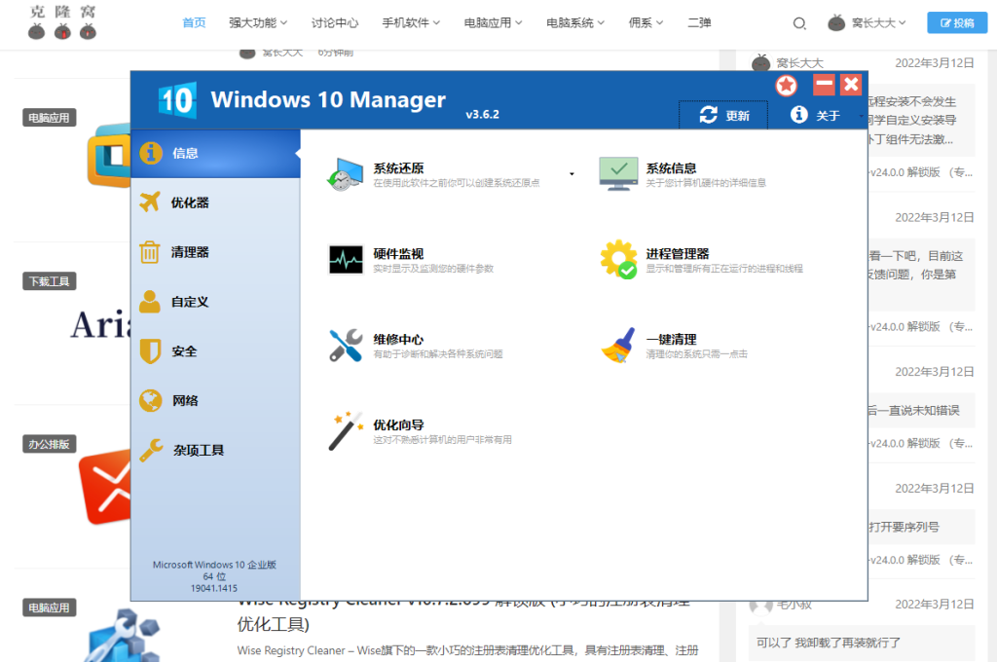Viewport: 997px width, 662px height.
Task: Click the airplane icon beside 优化器
Action: 150,202
